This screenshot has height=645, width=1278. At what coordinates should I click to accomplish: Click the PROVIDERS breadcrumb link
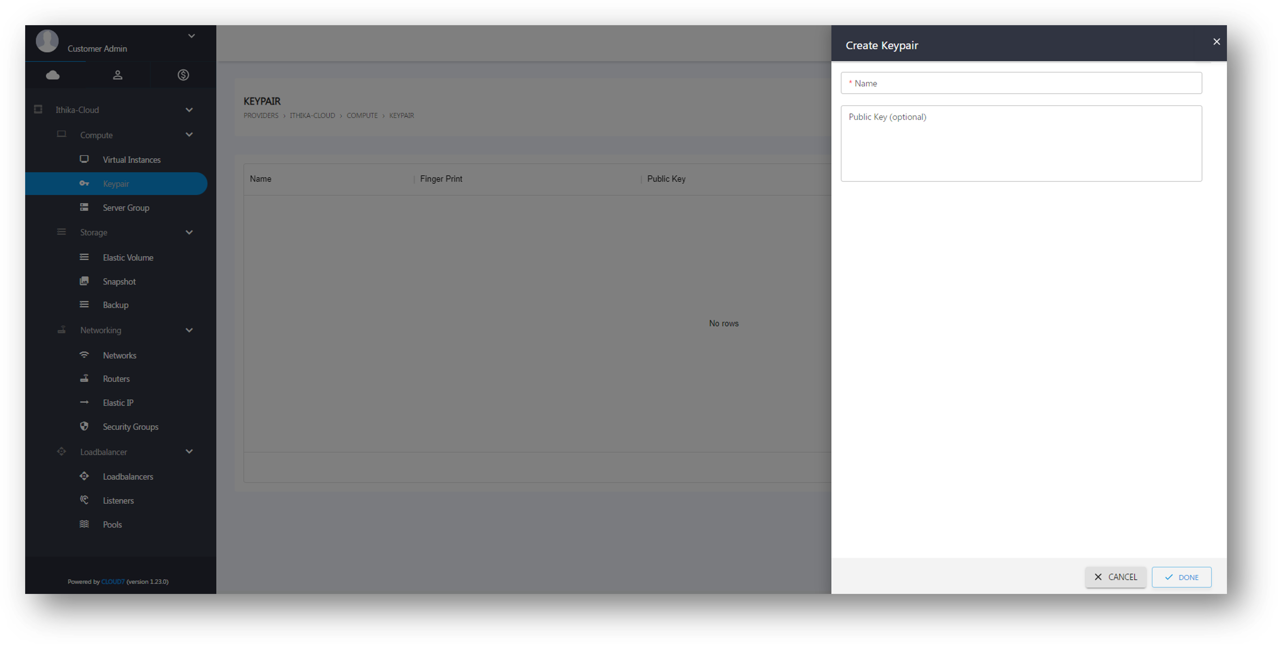pos(261,115)
